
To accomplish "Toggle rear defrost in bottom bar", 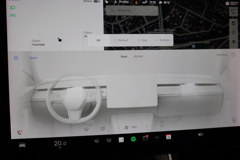I will [109, 140].
